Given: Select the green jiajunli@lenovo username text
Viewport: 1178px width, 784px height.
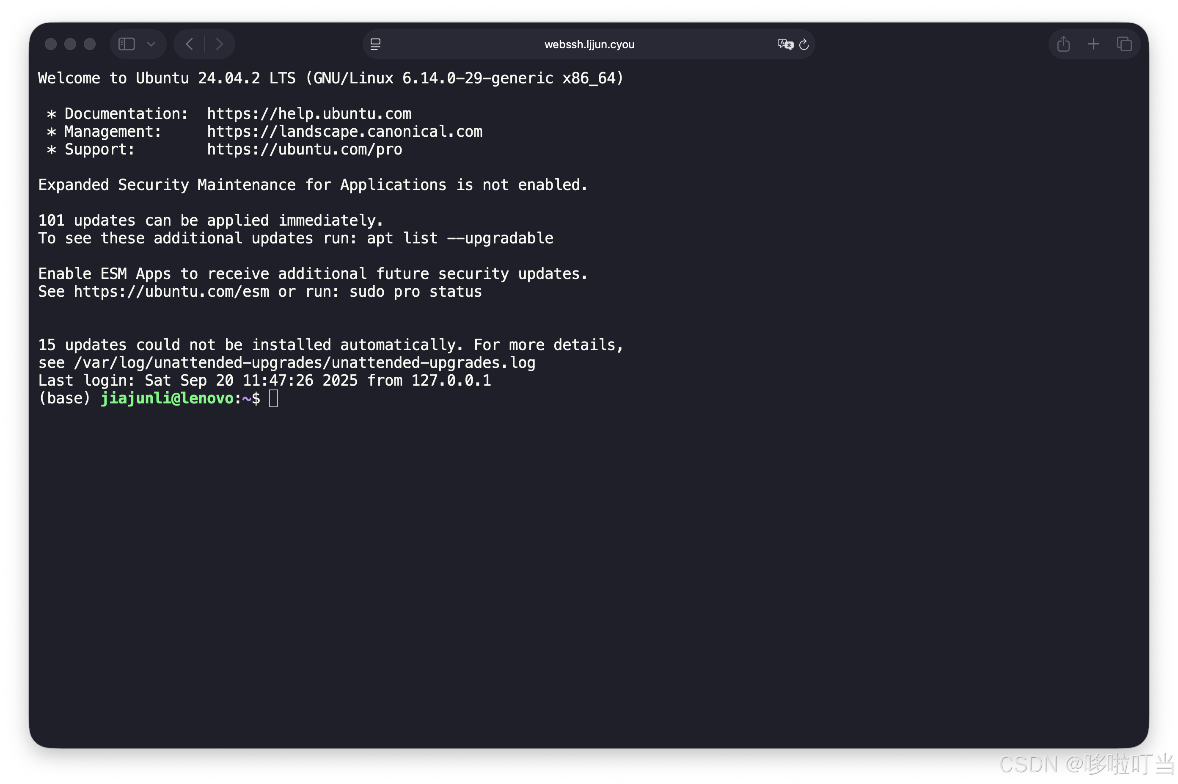Looking at the screenshot, I should coord(168,398).
